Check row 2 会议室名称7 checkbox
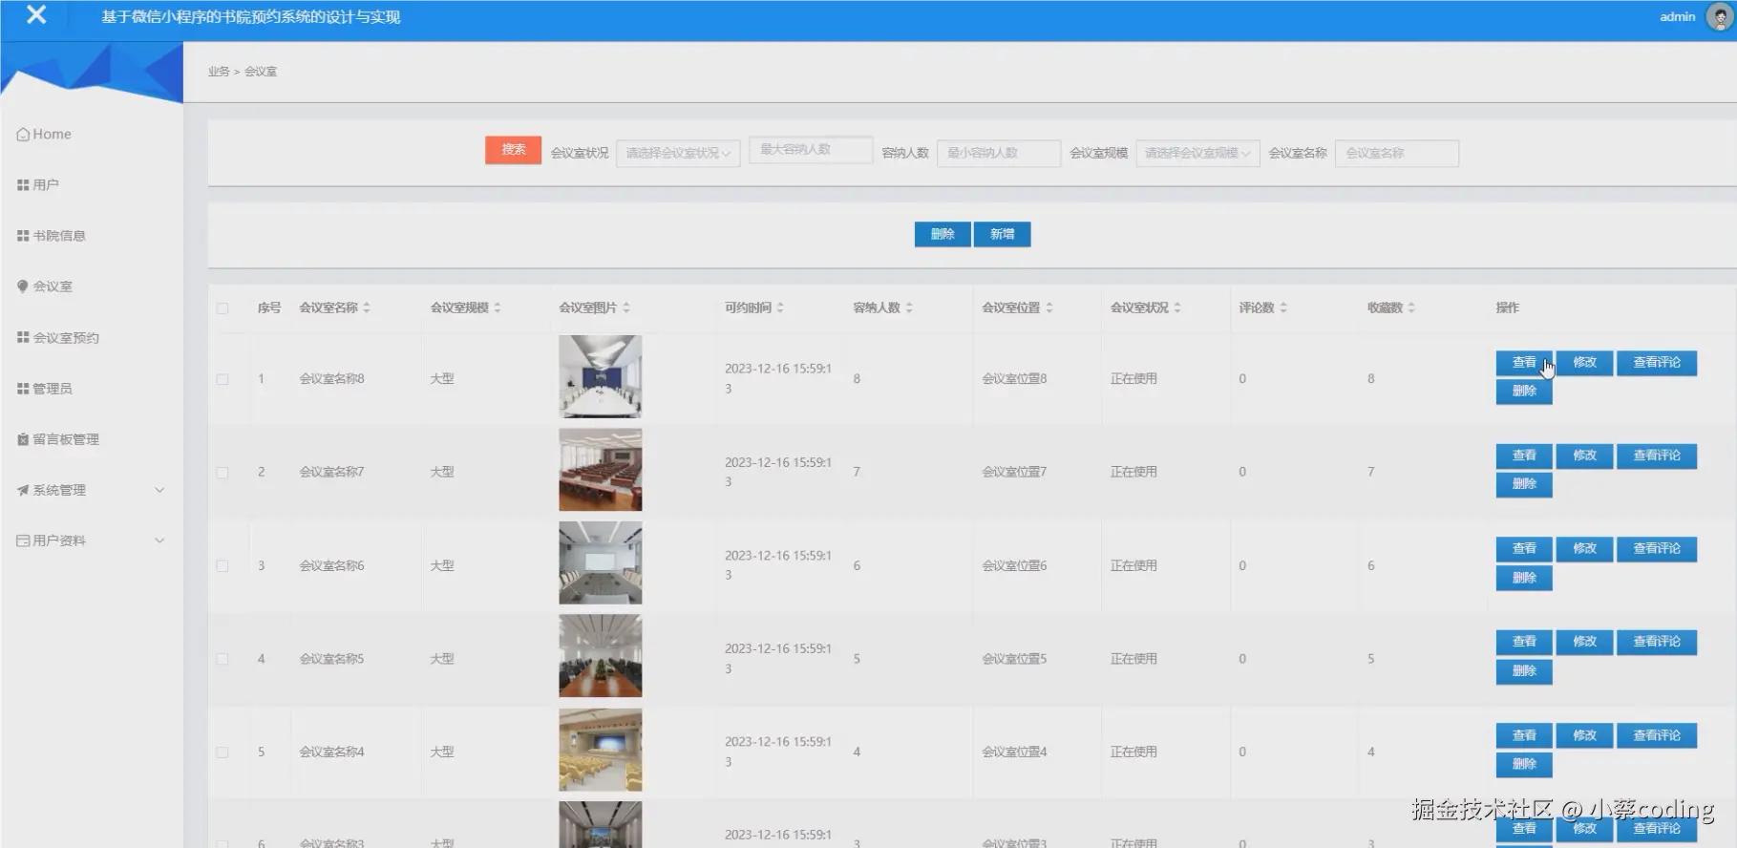Viewport: 1737px width, 848px height. point(222,473)
